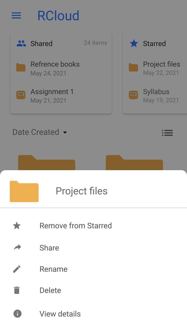This screenshot has width=187, height=333.
Task: Open the Date Created sorting options
Action: coord(36,132)
